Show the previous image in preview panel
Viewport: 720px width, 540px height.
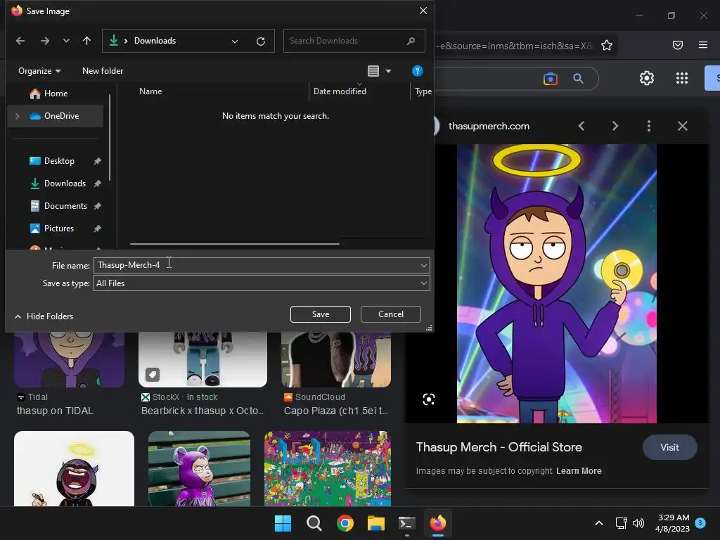tap(581, 126)
